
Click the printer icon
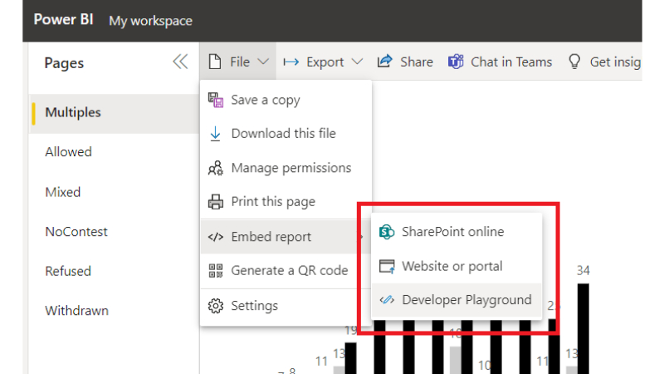tap(216, 202)
